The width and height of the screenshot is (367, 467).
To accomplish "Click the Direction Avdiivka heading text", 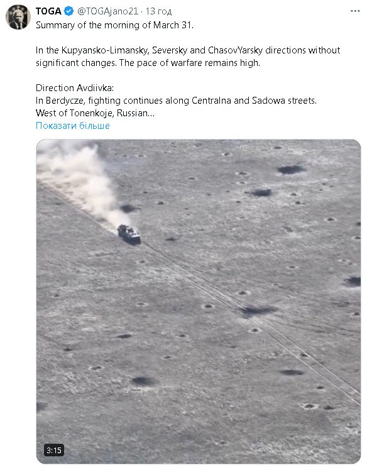I will coord(75,88).
